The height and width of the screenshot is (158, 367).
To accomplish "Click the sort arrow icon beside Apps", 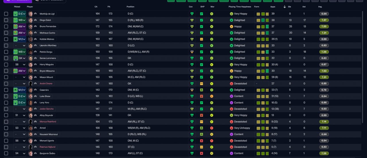I will coord(284,7).
